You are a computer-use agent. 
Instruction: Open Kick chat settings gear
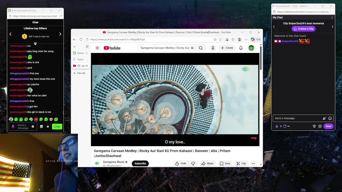48,127
